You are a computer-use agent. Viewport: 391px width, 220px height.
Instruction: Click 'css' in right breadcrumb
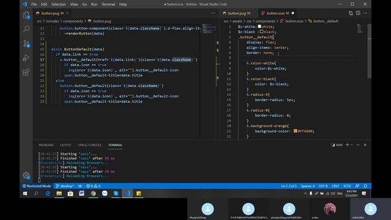point(249,21)
